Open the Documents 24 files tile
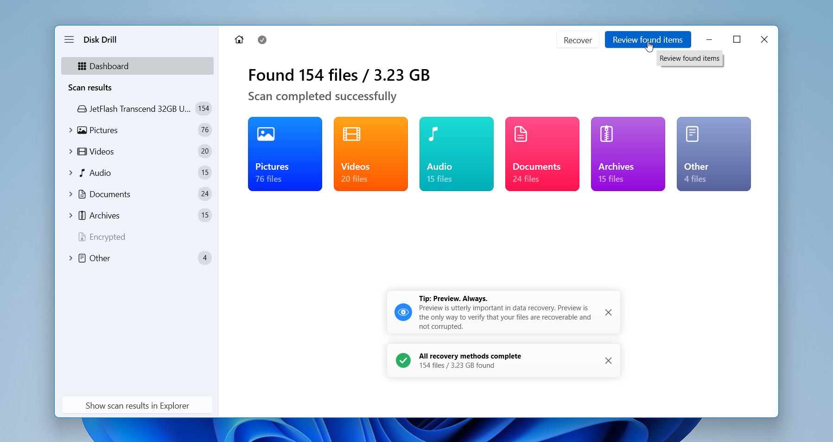This screenshot has height=442, width=833. (x=542, y=154)
